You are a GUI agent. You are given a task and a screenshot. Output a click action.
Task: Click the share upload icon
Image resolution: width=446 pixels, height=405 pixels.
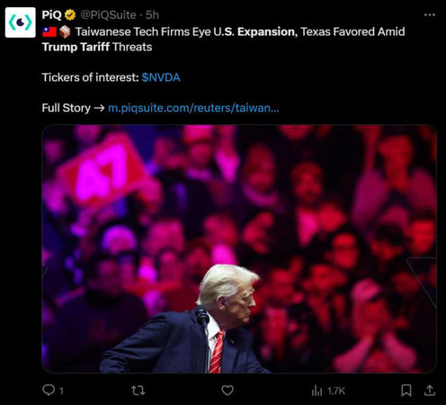coord(430,390)
